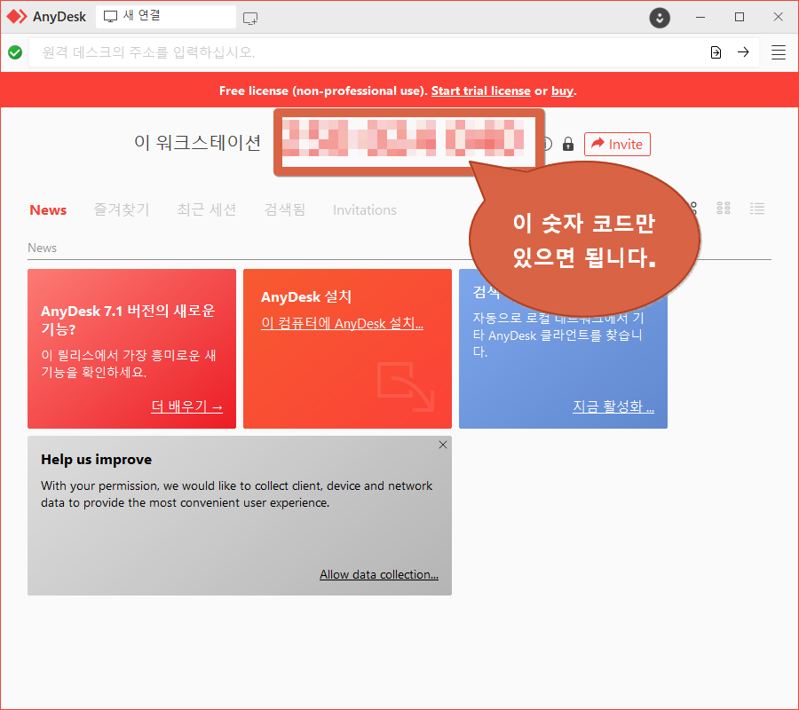Switch to list view icon

point(757,208)
